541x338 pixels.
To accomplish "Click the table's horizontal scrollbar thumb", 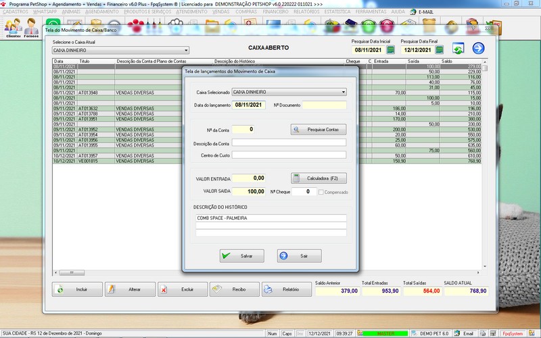I will (72, 272).
